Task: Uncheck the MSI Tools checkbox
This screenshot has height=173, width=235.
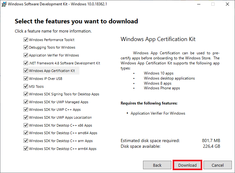Action: click(x=26, y=86)
